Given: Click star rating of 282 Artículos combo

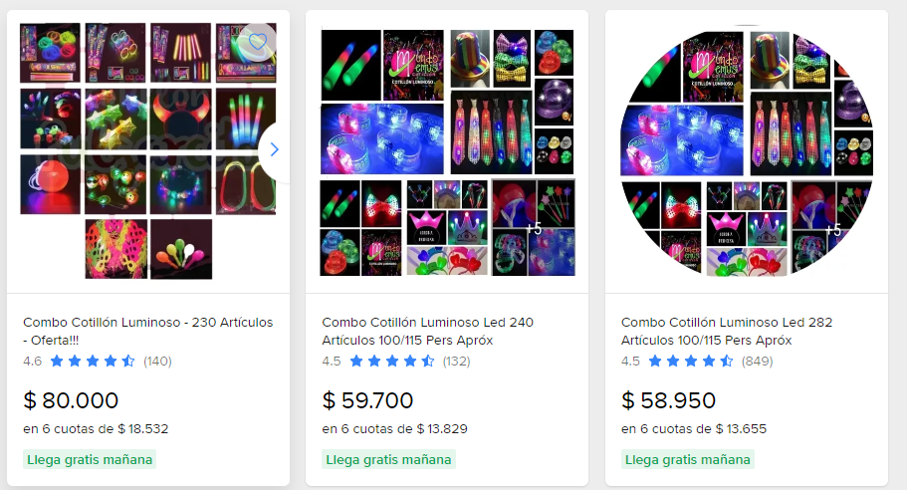Looking at the screenshot, I should click(691, 362).
